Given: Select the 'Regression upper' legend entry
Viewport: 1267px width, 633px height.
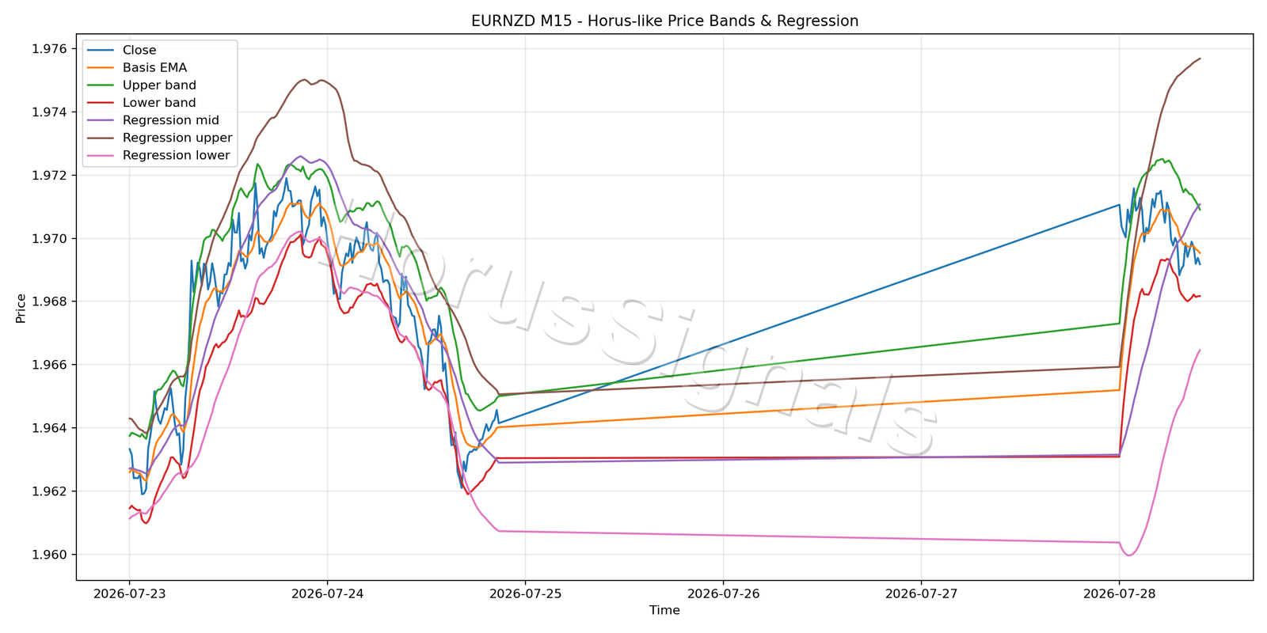Looking at the screenshot, I should [160, 138].
